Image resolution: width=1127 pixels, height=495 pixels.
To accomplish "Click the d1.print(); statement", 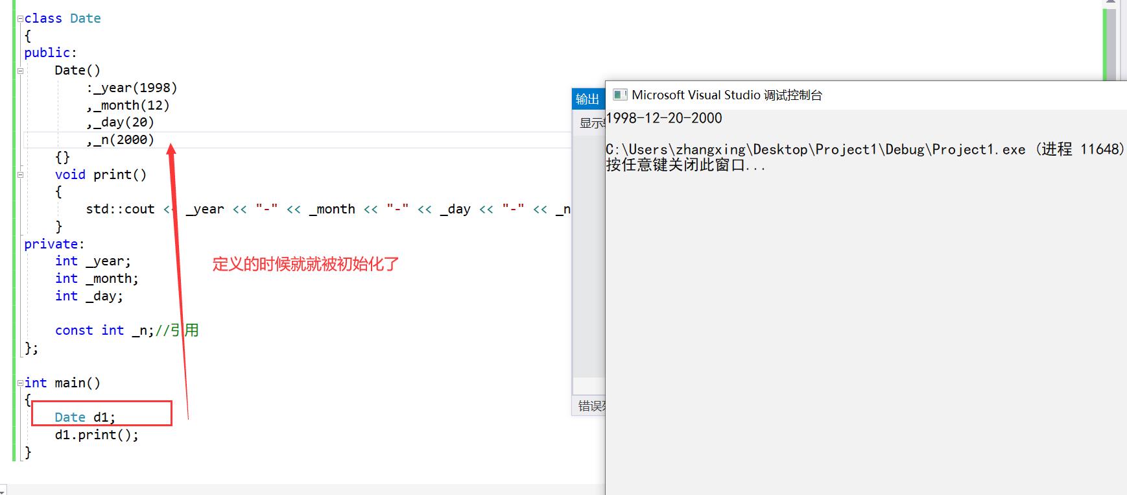I will [x=97, y=435].
